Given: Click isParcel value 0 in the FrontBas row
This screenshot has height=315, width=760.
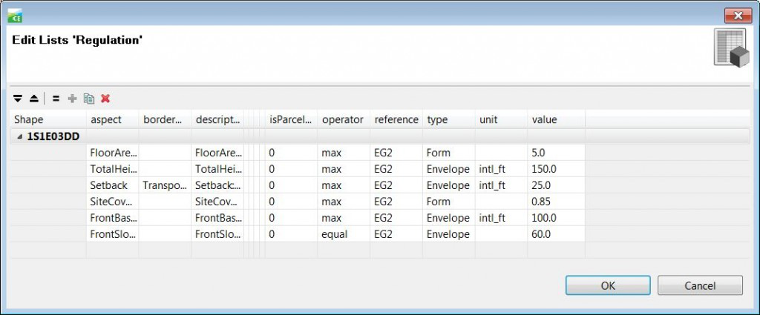Looking at the screenshot, I should [291, 218].
